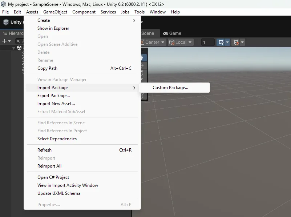Toggle the grid visibility icon
This screenshot has width=291, height=217.
[x=221, y=42]
